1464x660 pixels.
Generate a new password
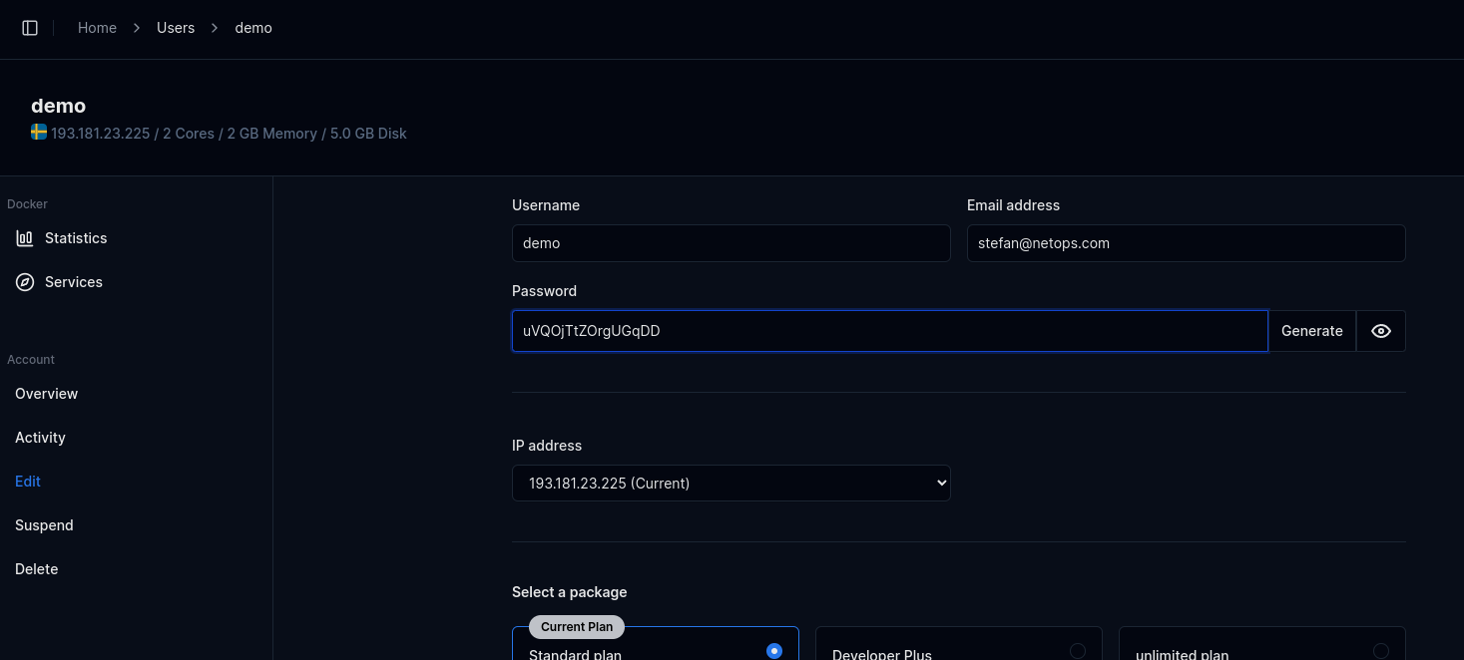coord(1311,331)
